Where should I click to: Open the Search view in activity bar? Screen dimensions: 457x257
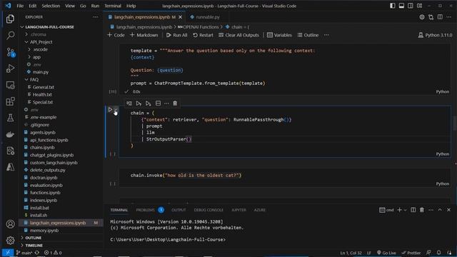coord(10,35)
